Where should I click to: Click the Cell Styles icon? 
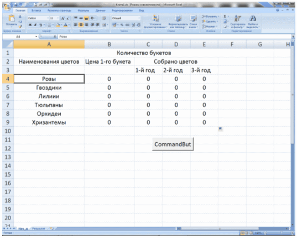coord(194,19)
